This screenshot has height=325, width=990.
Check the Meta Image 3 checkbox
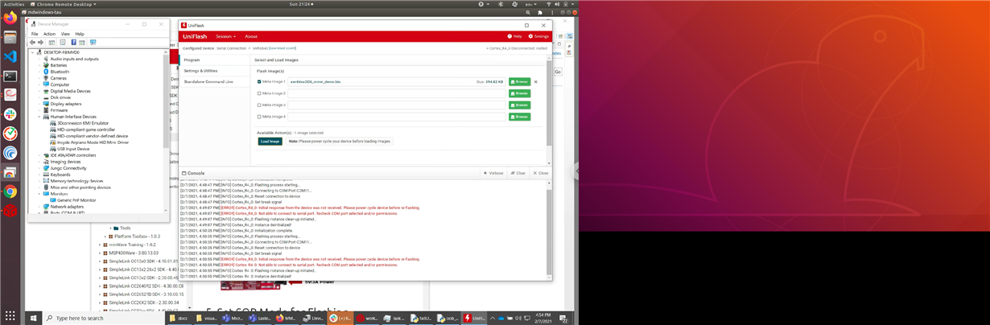[x=259, y=105]
